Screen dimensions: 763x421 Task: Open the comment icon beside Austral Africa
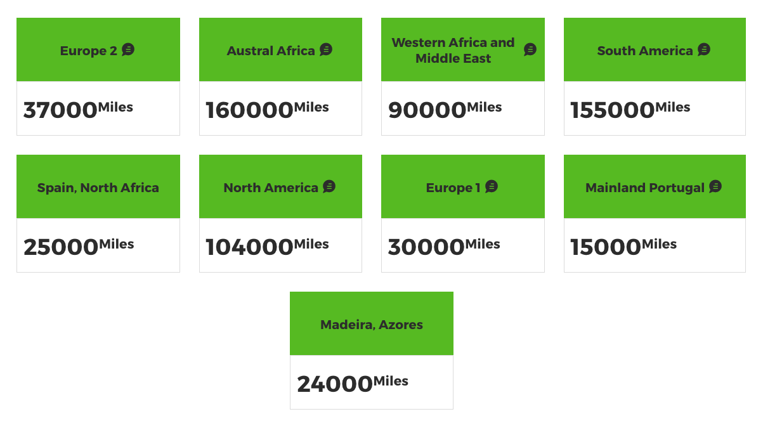coord(326,49)
